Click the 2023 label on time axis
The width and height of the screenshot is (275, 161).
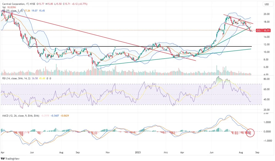click(x=138, y=152)
